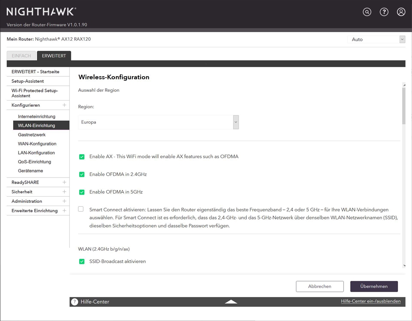
Task: Click plus icon next to Sicherheit
Action: pyautogui.click(x=64, y=192)
